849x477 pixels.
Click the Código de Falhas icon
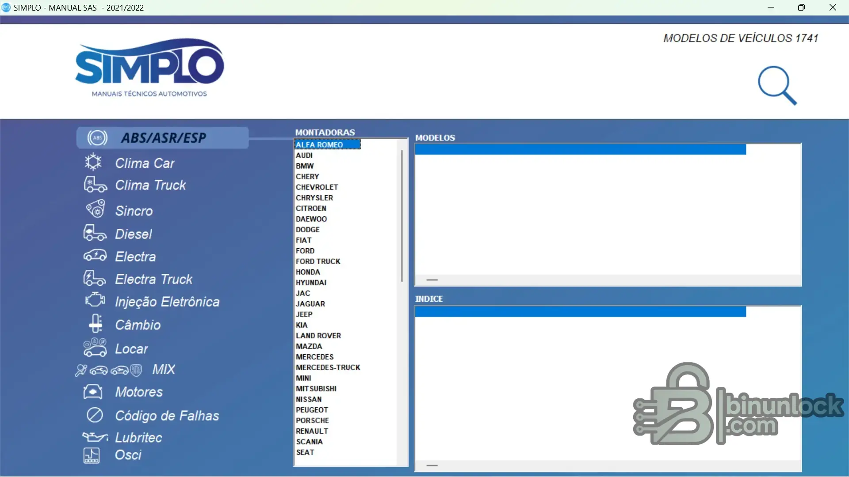(95, 415)
